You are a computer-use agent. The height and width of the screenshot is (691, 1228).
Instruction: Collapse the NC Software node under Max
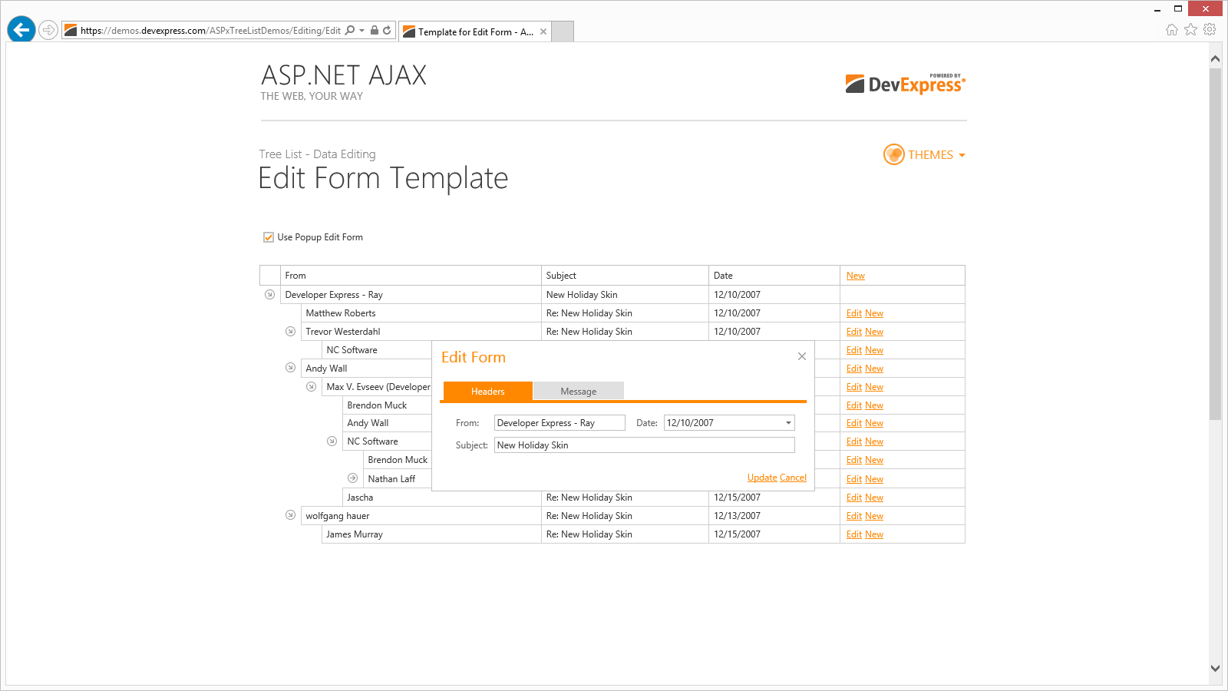point(332,441)
